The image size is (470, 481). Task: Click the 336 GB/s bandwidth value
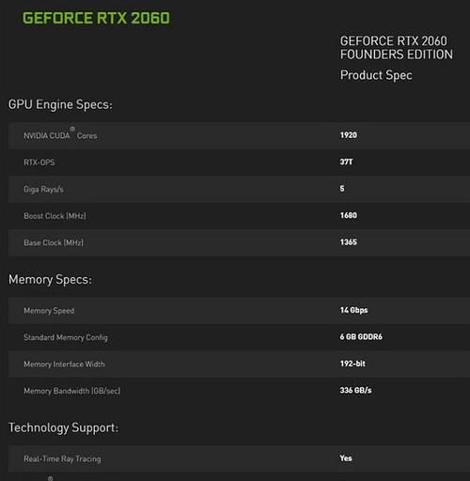click(x=355, y=390)
